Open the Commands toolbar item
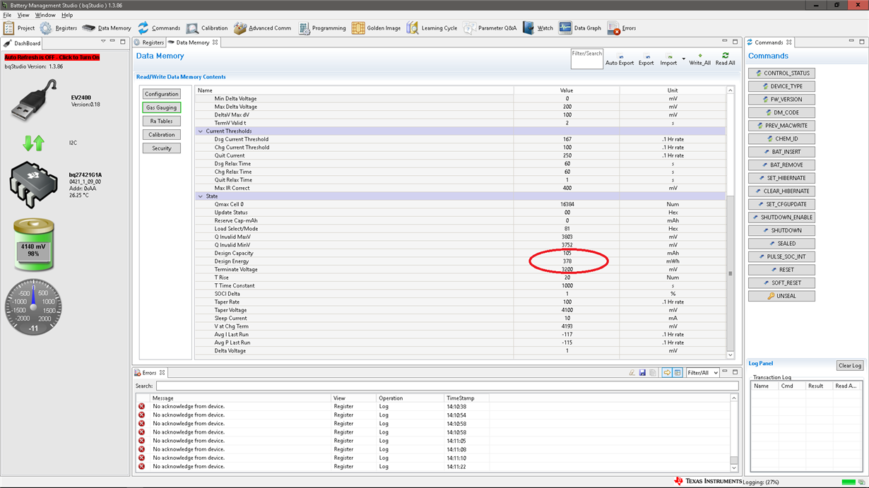The image size is (869, 488). tap(159, 28)
